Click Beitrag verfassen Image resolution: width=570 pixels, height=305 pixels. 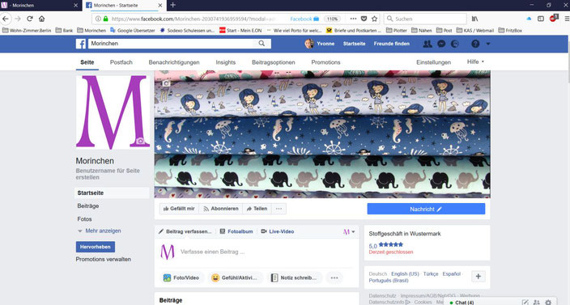[185, 231]
